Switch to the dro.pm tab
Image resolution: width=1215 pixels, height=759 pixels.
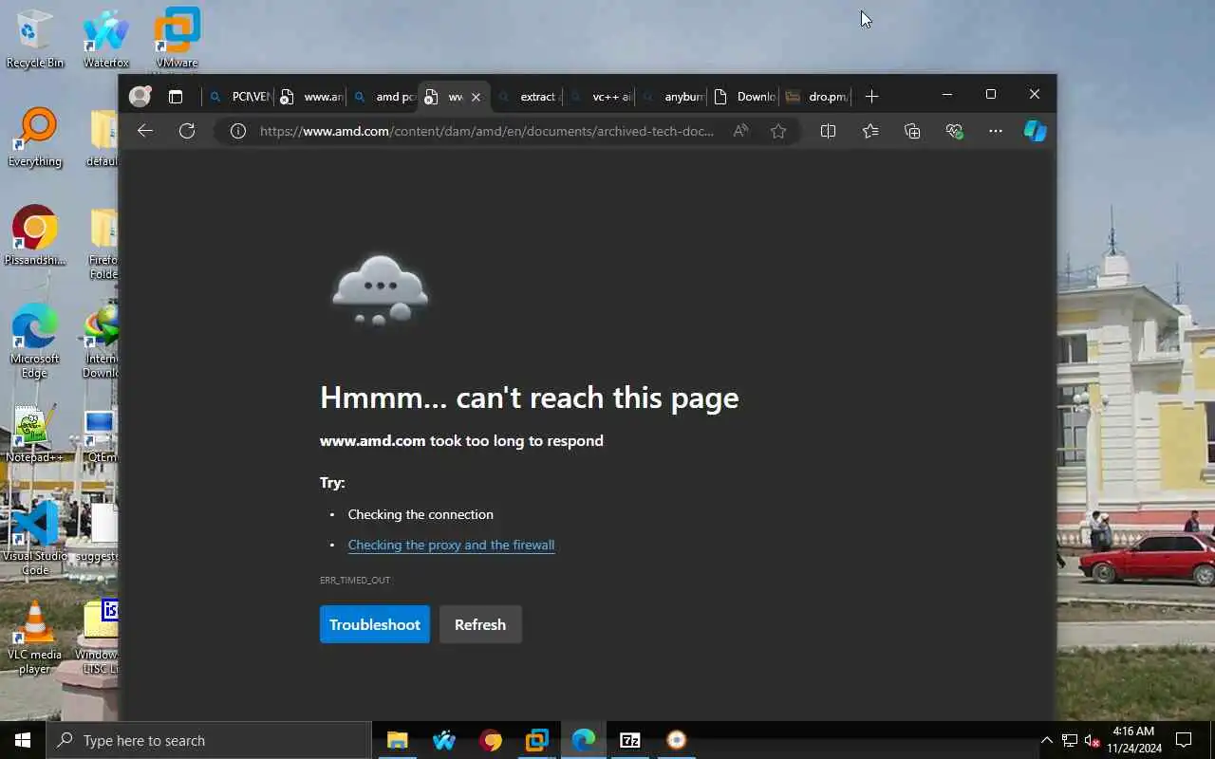click(816, 97)
